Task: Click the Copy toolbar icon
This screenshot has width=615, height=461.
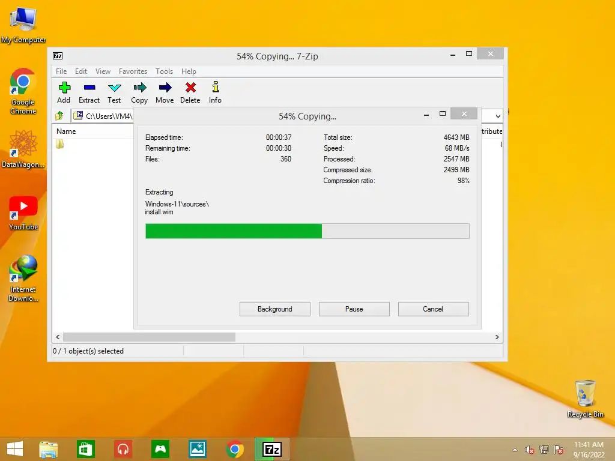Action: (139, 87)
